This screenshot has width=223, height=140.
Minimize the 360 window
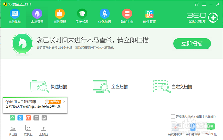click(211, 4)
